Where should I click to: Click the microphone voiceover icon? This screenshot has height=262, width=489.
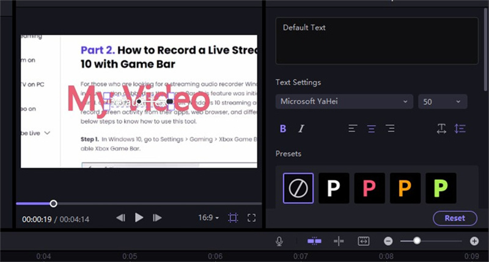[x=279, y=241]
